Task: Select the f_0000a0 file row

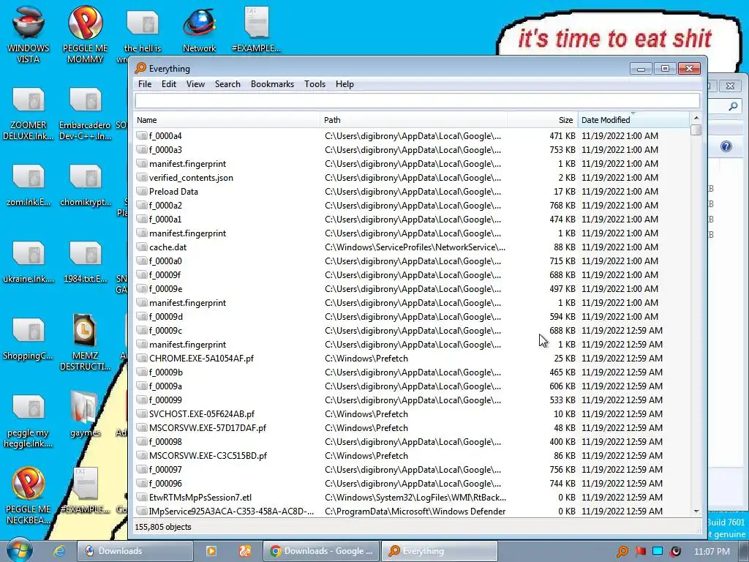Action: [412, 261]
